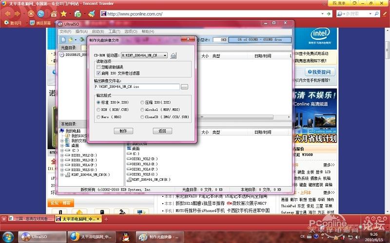Expand the (C:) drive tree node
390x243 pixels.
pos(62,150)
